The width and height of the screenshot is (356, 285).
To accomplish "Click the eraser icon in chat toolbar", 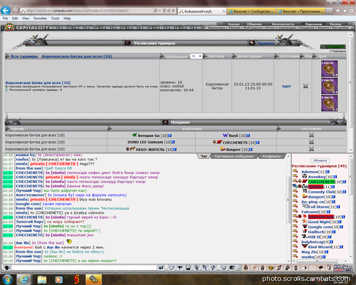I will pyautogui.click(x=171, y=268).
